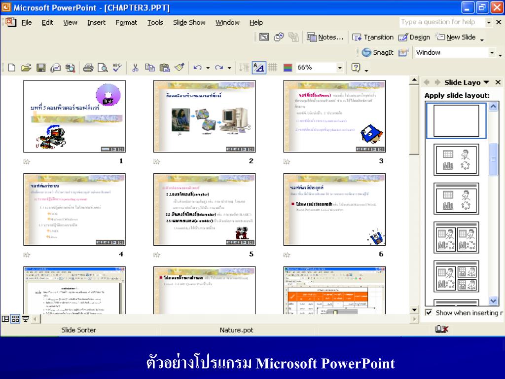Click the Nature.pot template status entry
Image resolution: width=505 pixels, height=379 pixels.
236,330
